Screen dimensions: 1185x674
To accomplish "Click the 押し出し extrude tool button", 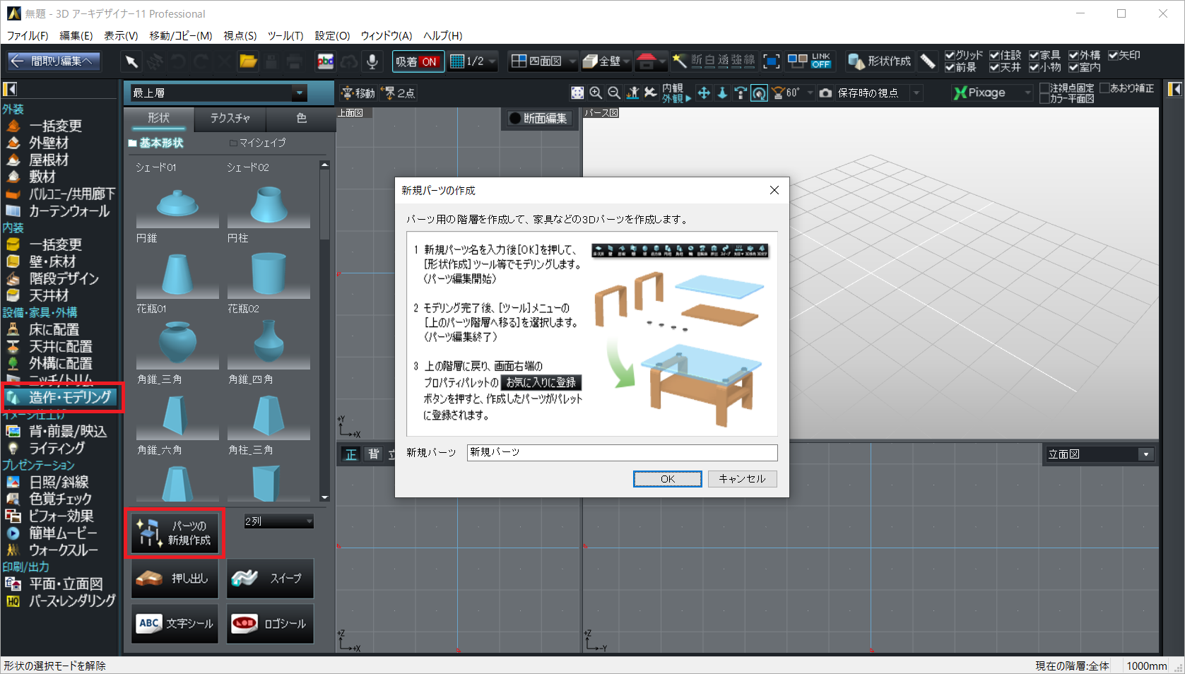I will click(x=175, y=579).
